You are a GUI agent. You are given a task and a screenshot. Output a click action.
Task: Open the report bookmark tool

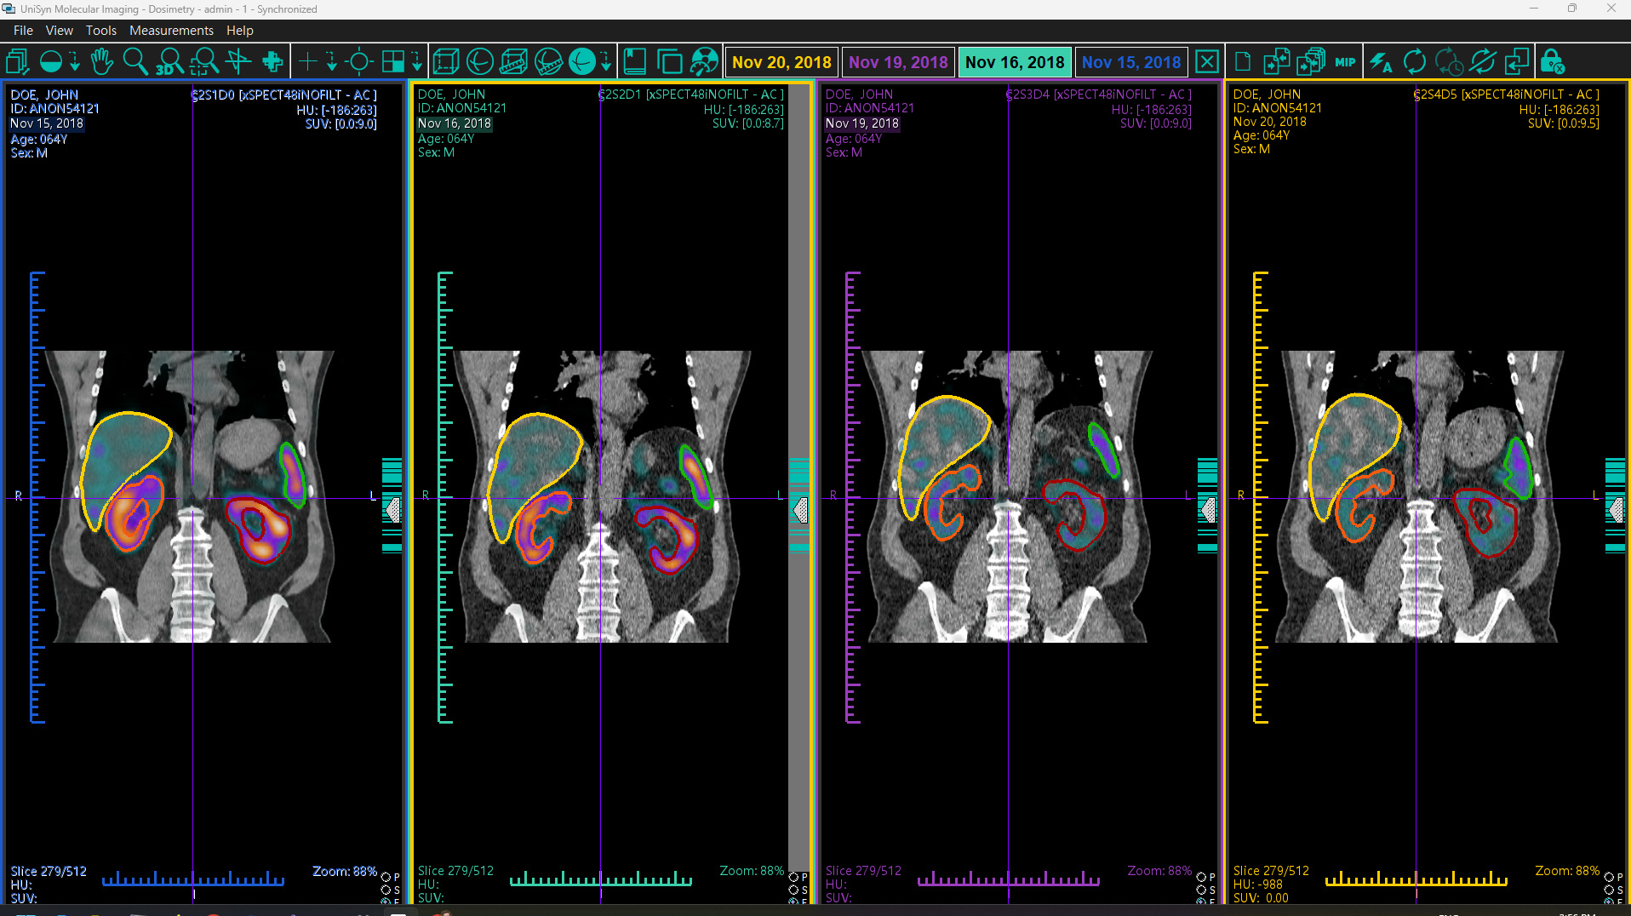635,61
